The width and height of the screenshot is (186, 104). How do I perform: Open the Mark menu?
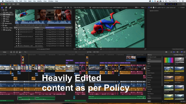(30, 1)
